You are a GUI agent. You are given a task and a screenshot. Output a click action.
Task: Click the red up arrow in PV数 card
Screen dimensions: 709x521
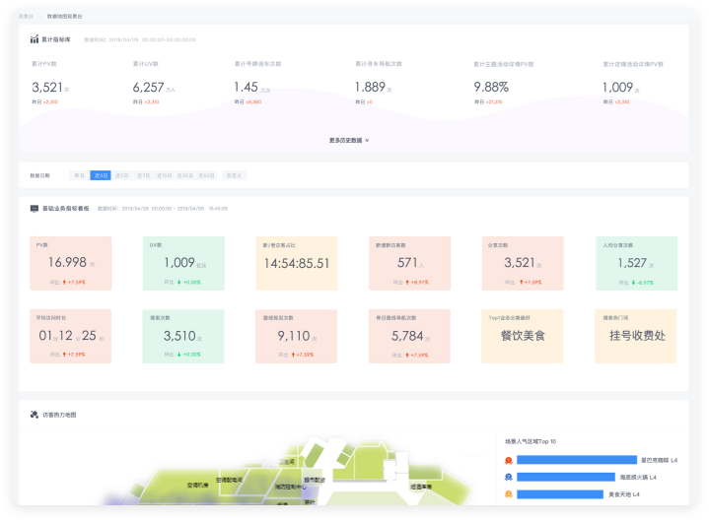click(x=64, y=283)
